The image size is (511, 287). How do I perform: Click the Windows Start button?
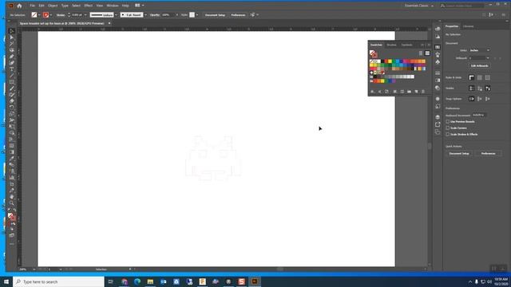click(6, 281)
